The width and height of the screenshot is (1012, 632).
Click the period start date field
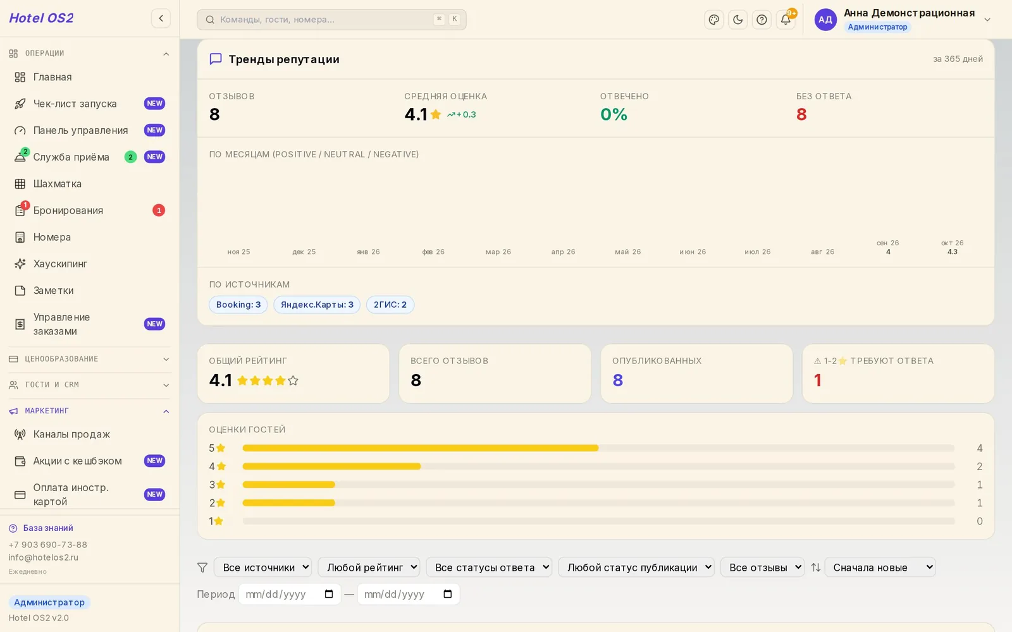pos(290,594)
